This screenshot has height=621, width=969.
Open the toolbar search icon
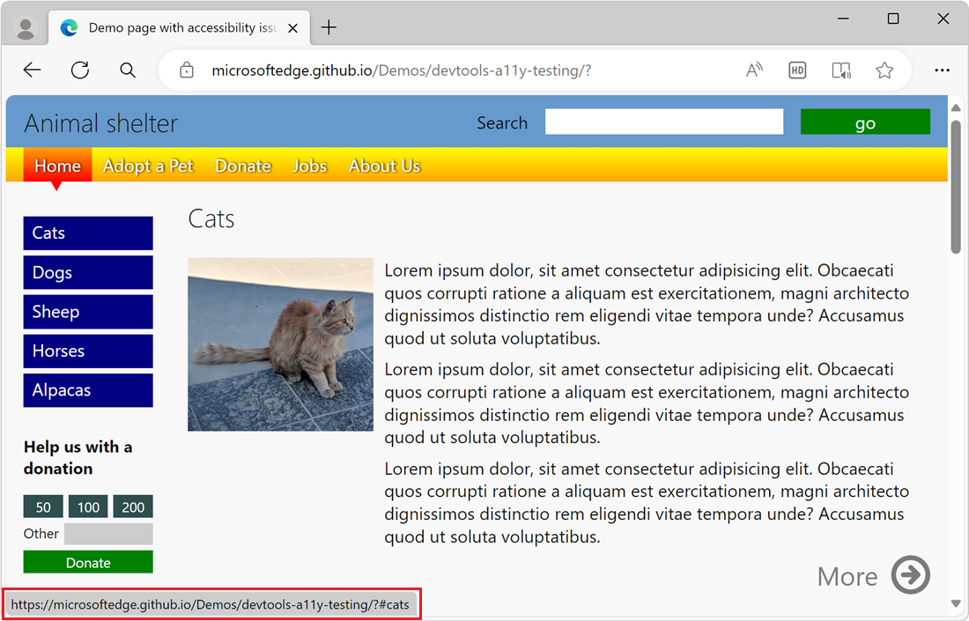tap(127, 70)
